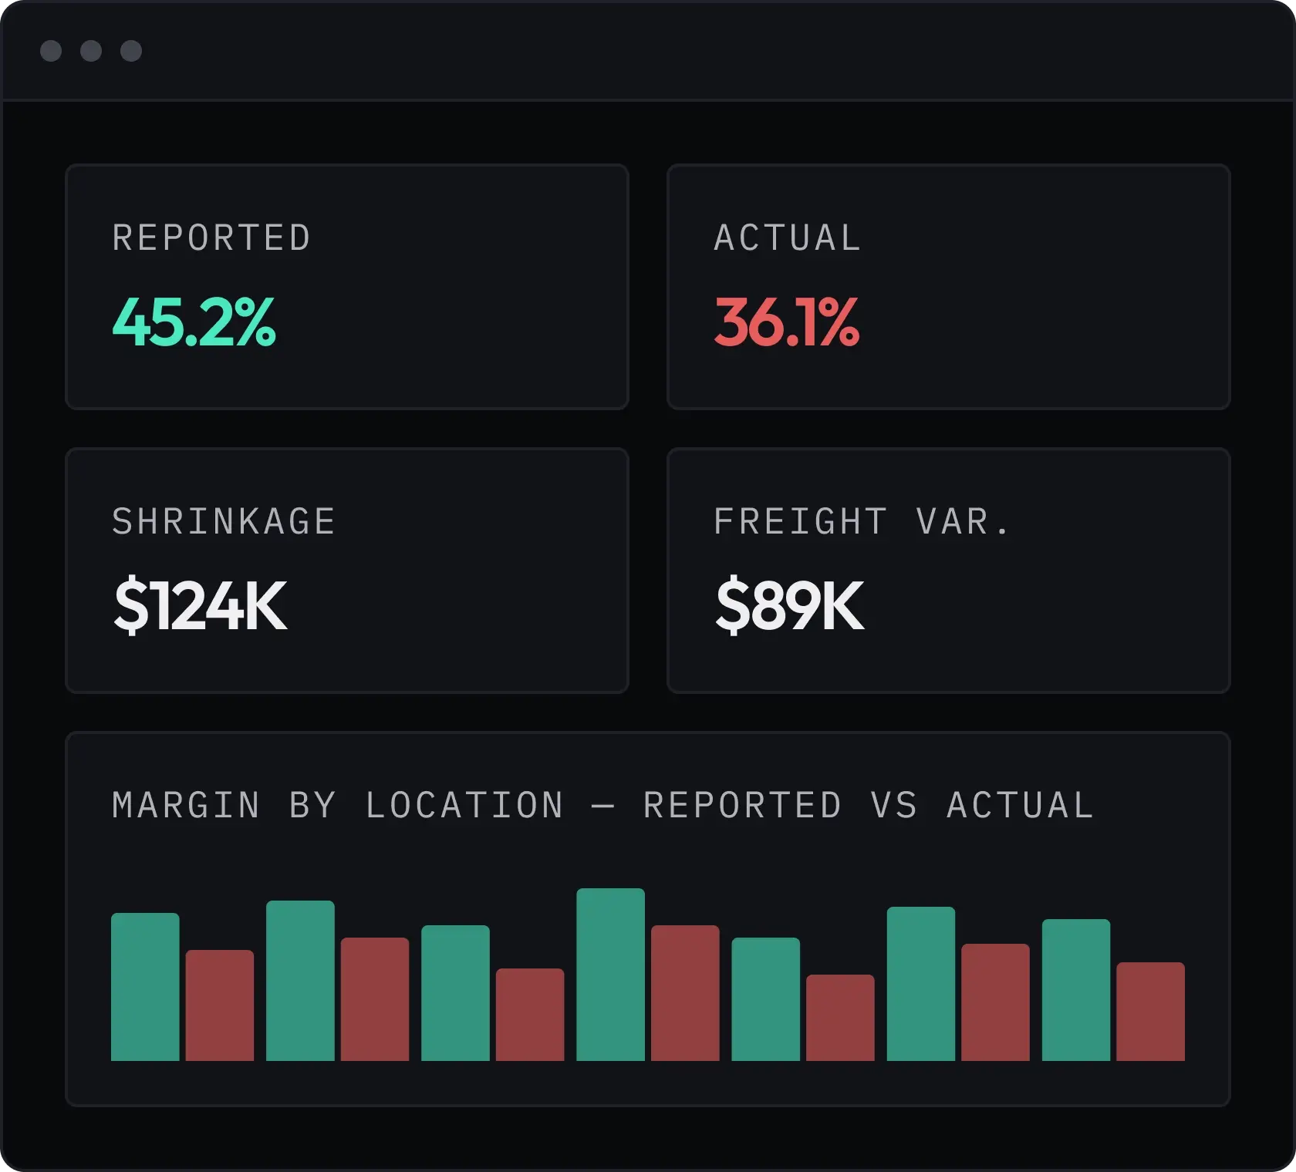Click the REPORTED card label

coord(211,237)
